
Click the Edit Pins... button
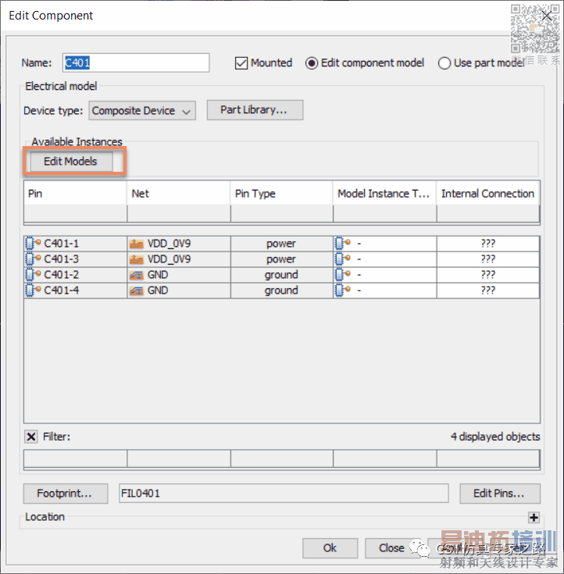[500, 494]
